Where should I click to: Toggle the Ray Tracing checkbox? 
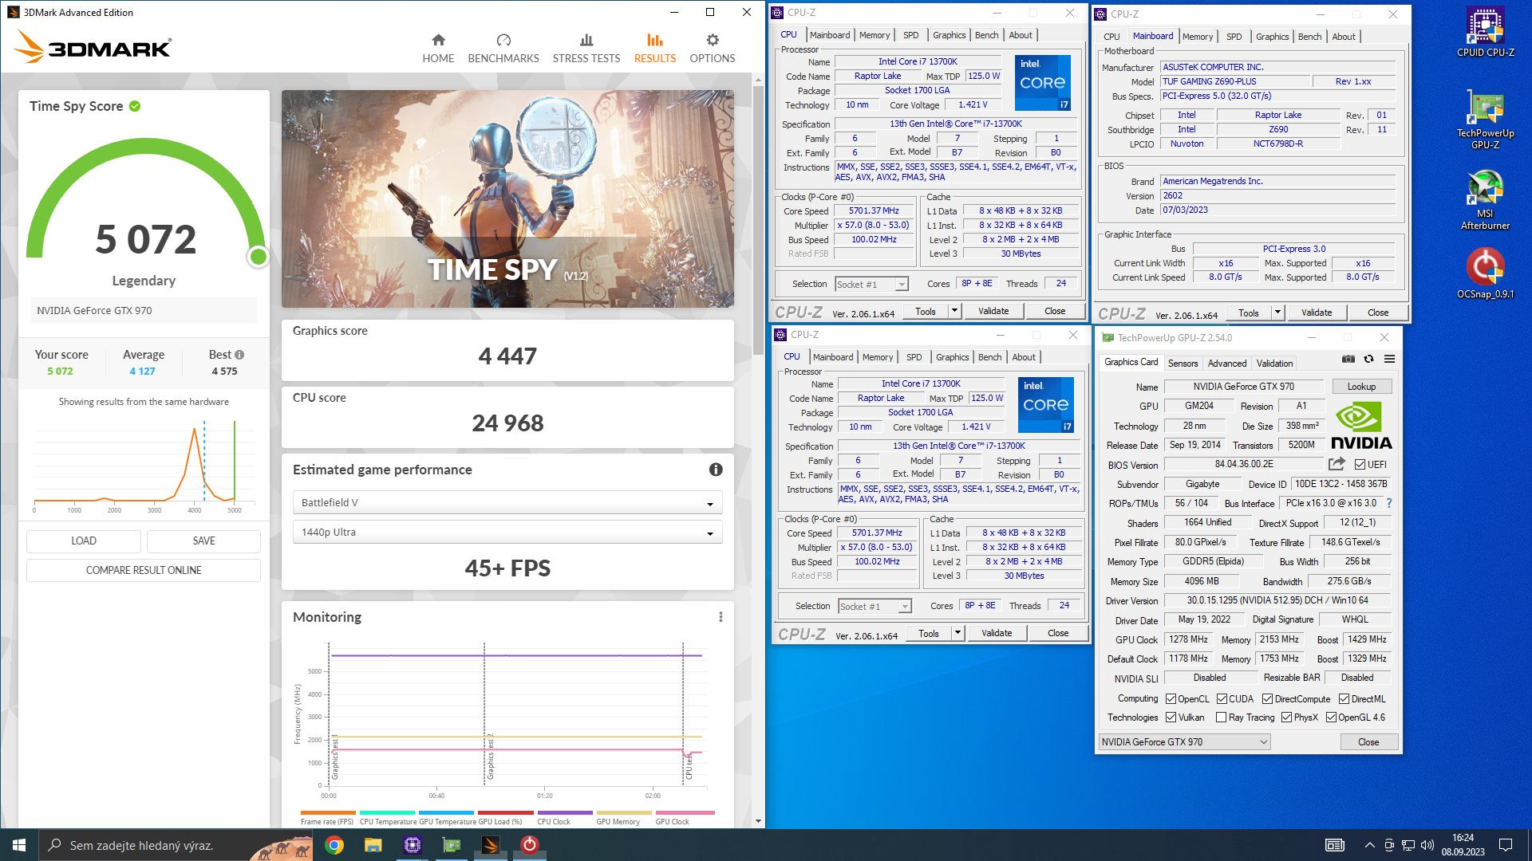click(1221, 717)
